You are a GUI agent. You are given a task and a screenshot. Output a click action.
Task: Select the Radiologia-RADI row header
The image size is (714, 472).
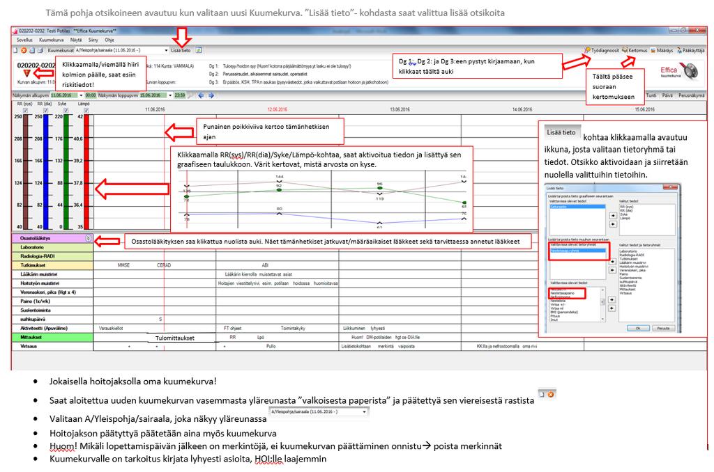click(x=52, y=256)
